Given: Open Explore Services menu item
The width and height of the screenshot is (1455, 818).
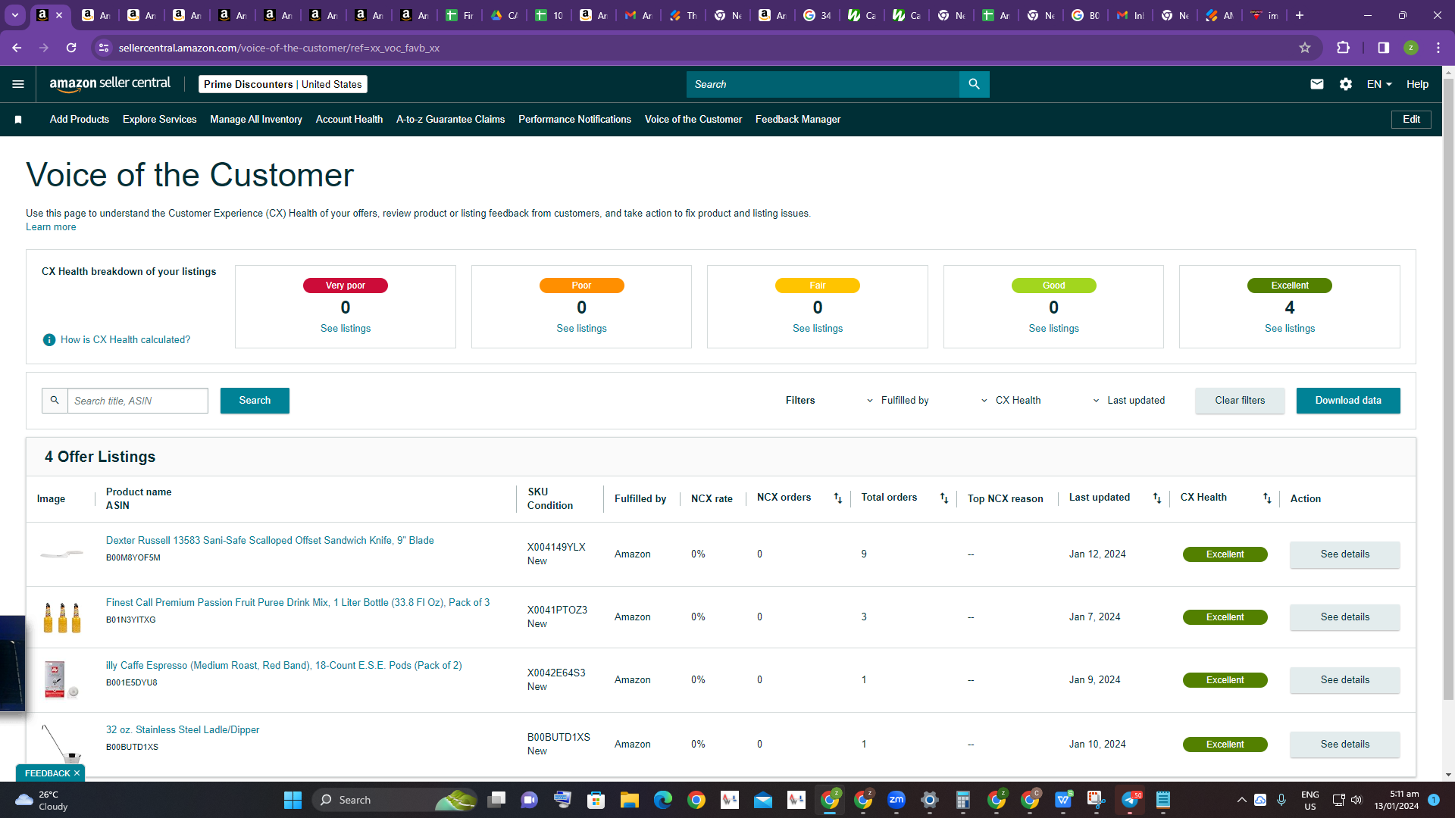Looking at the screenshot, I should [x=159, y=120].
